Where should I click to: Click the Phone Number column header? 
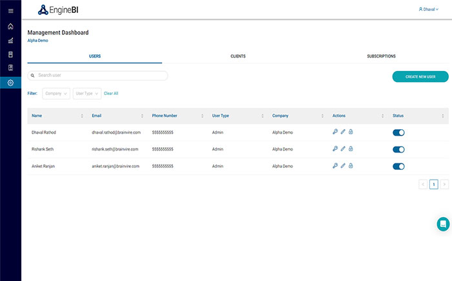(165, 116)
